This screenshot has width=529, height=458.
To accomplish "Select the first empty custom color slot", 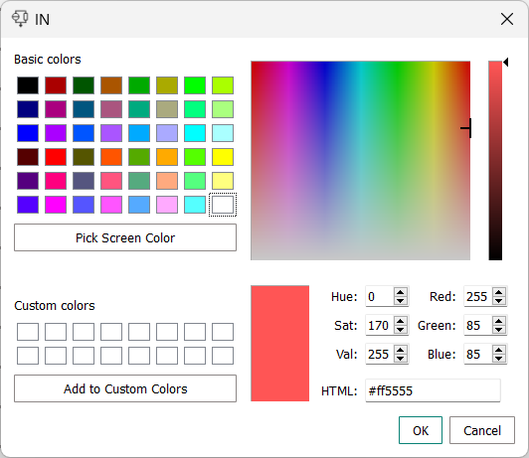I will pos(28,332).
